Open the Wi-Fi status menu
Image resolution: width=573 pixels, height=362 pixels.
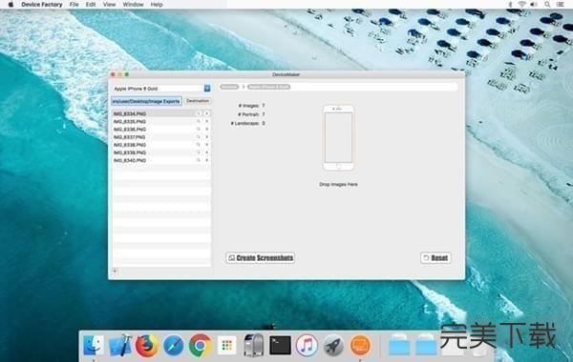[x=521, y=5]
